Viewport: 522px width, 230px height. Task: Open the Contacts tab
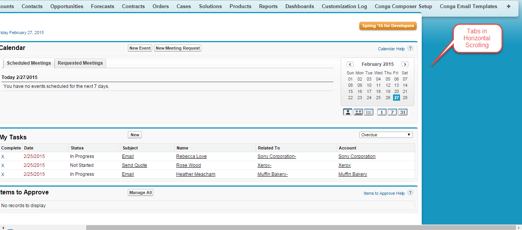click(32, 6)
